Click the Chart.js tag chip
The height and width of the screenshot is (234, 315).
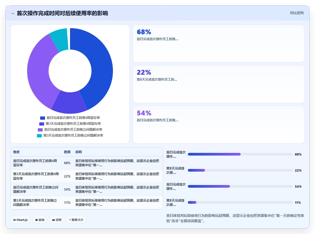pos(20,220)
